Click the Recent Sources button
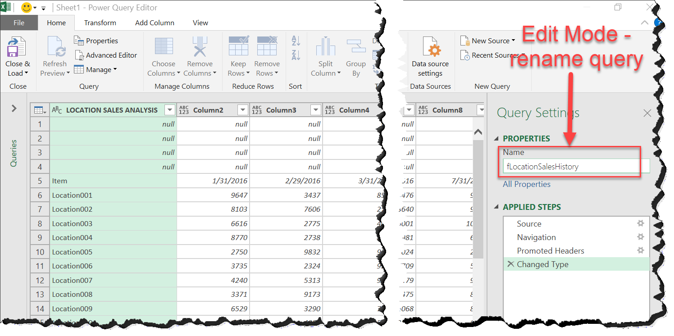This screenshot has width=674, height=336. point(493,55)
